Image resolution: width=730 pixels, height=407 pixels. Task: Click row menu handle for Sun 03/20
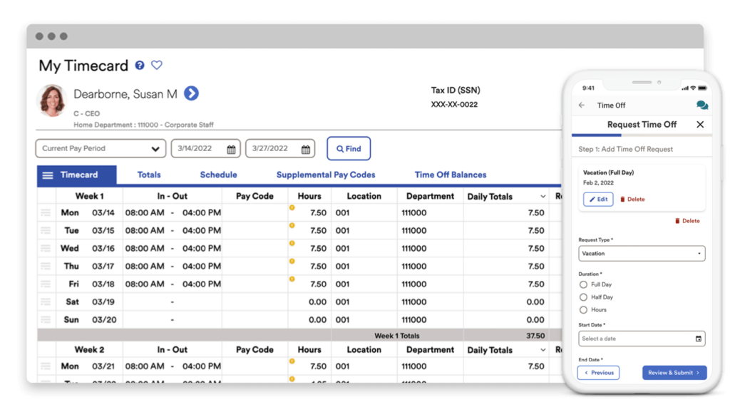[46, 319]
